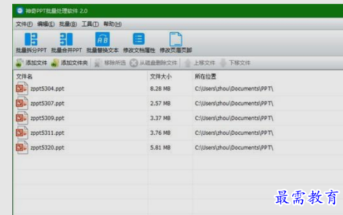343x215 pixels.
Task: Click the 2.57 MB size cell
Action: point(160,103)
